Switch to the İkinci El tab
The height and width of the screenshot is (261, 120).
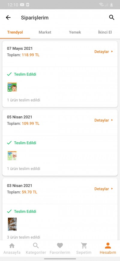click(x=105, y=32)
